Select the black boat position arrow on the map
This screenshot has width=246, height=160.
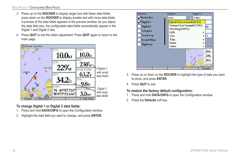(36, 73)
